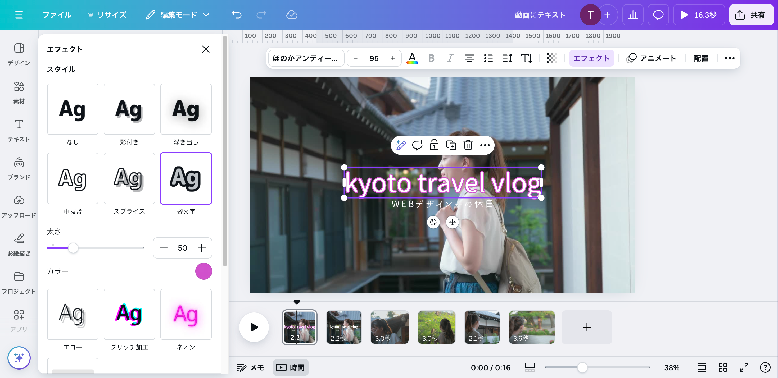Click the 共有 share button
Viewport: 778px width, 378px height.
coord(751,15)
